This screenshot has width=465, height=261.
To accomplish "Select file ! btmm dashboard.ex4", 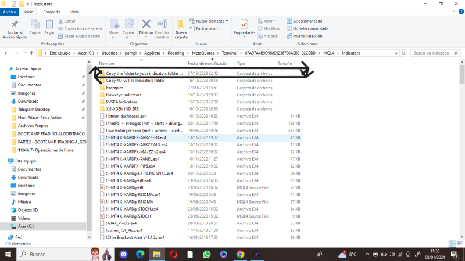I will [x=126, y=116].
